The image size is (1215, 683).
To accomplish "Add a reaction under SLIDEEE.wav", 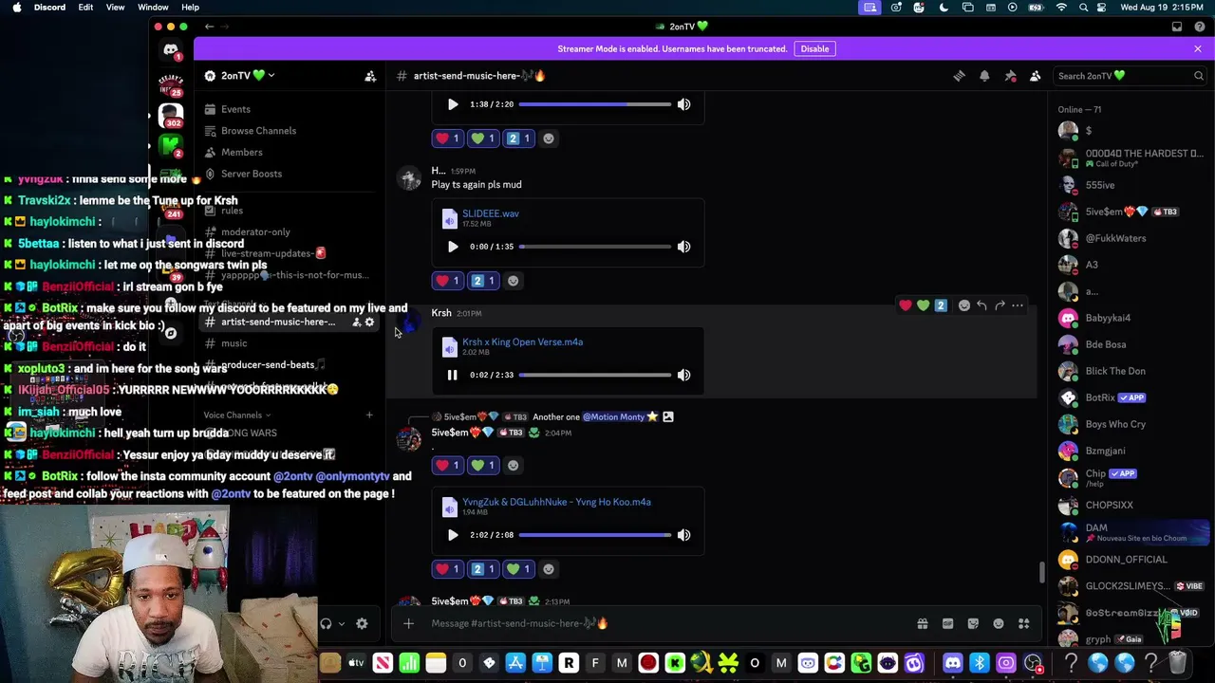I will (514, 281).
